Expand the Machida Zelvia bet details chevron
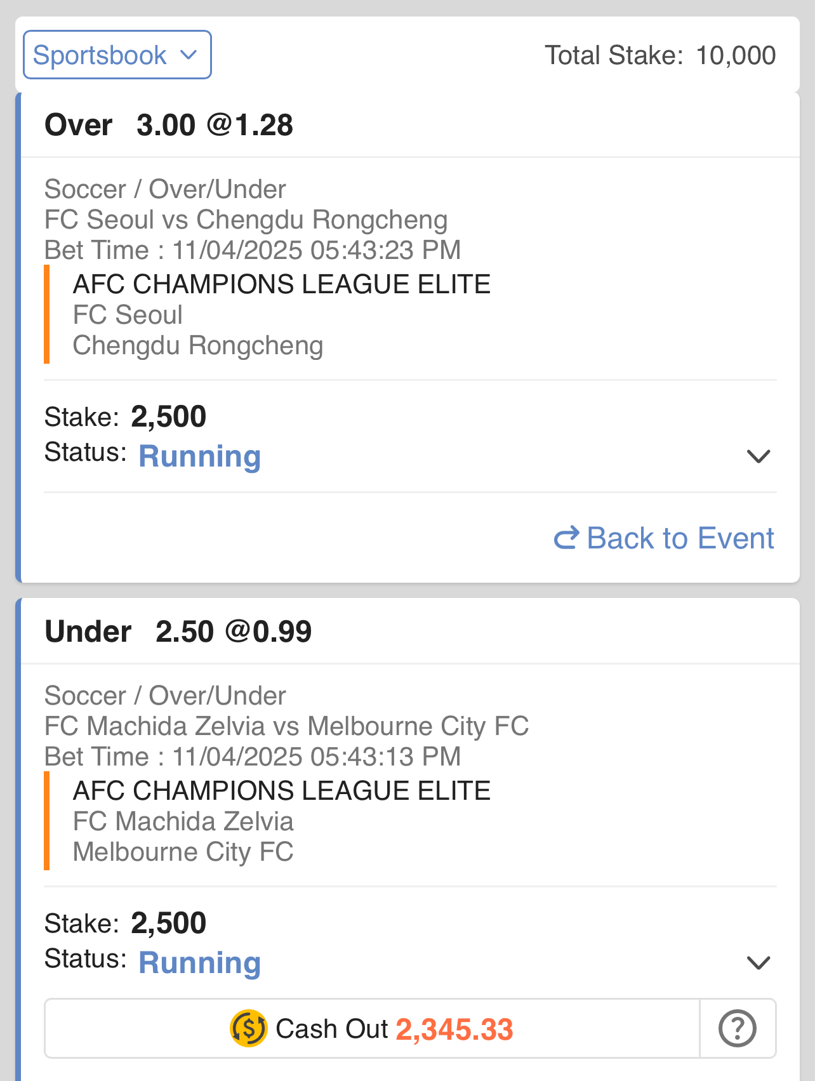The height and width of the screenshot is (1081, 815). pos(759,963)
